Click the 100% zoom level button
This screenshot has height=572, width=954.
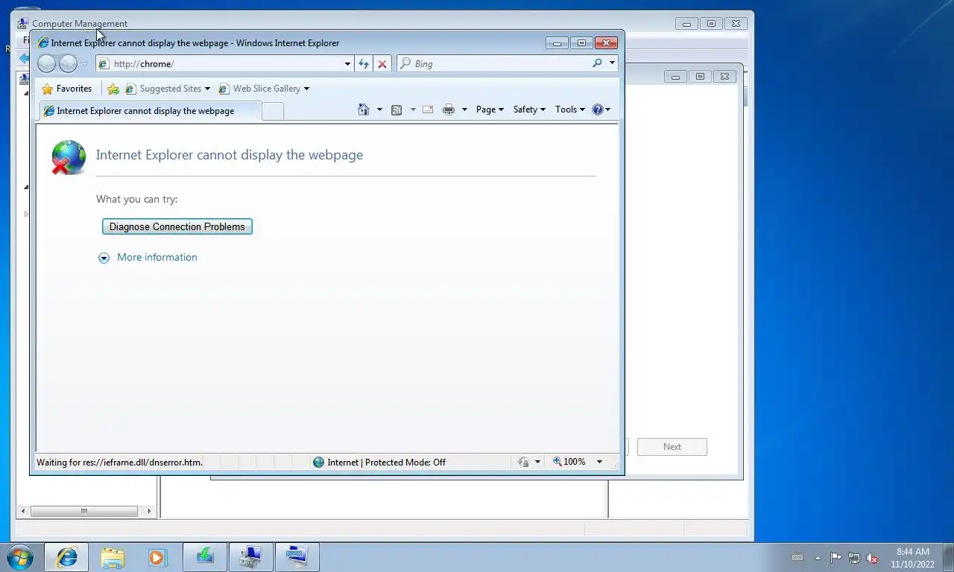pos(569,463)
